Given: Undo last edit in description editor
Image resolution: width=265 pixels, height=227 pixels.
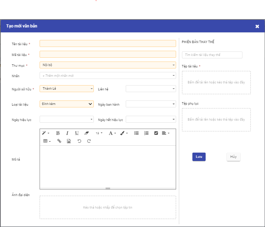Looking at the screenshot, I should point(79,141).
